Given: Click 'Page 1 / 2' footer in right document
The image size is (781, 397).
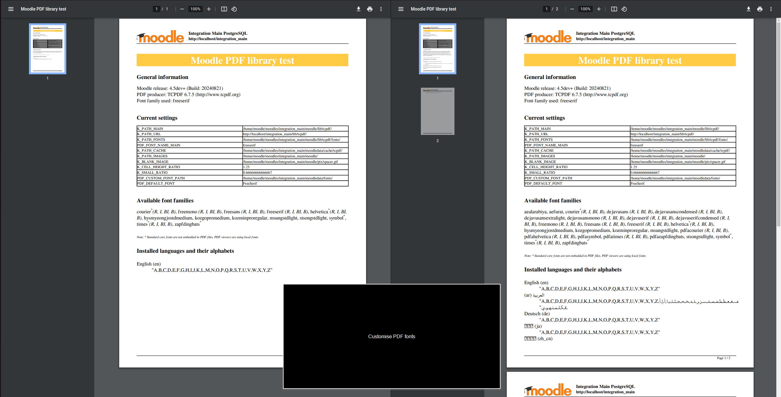Looking at the screenshot, I should pos(723,358).
